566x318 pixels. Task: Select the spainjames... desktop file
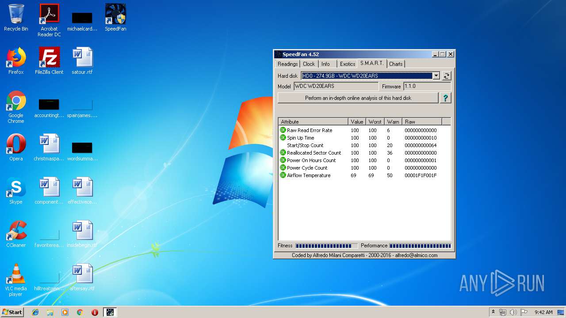82,107
